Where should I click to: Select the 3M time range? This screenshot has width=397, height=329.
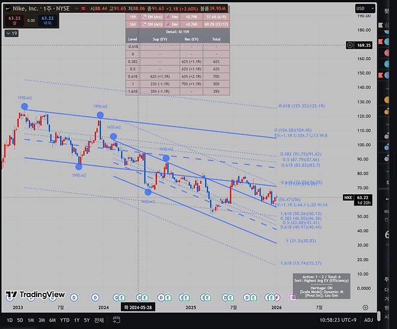point(42,320)
